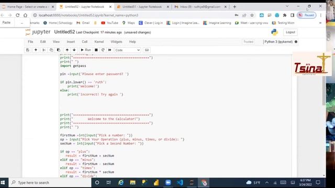Restart kernel and run all icon
335x188 pixels.
(110, 50)
